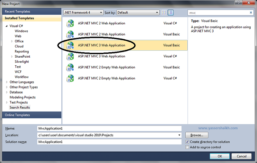
Task: Click the Cancel button
Action: tap(242, 156)
